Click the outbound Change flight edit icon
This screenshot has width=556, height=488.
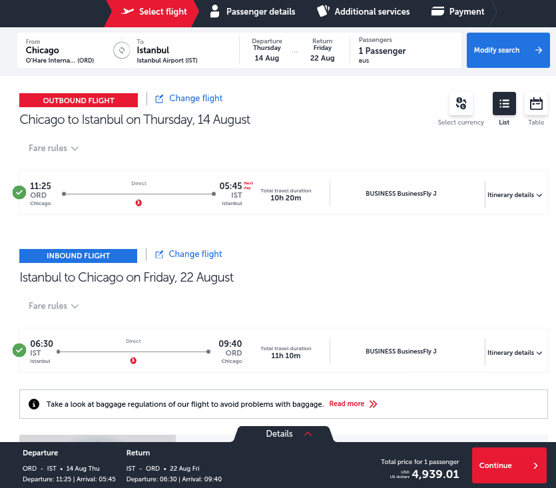159,99
